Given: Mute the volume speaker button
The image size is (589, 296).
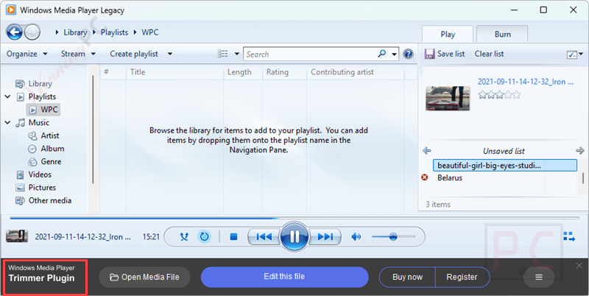Looking at the screenshot, I should (x=356, y=236).
